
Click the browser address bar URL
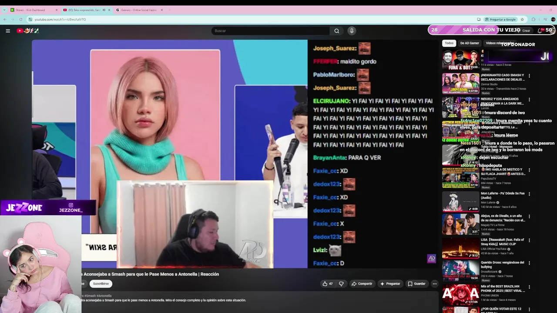coord(60,19)
